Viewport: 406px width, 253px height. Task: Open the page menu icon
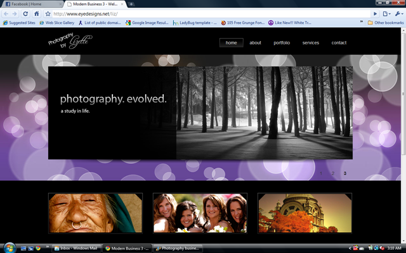[x=386, y=14]
